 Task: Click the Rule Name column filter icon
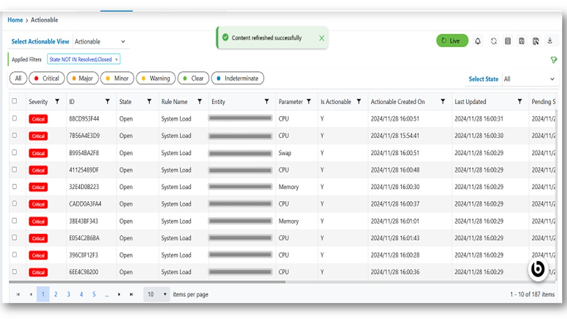[x=200, y=102]
